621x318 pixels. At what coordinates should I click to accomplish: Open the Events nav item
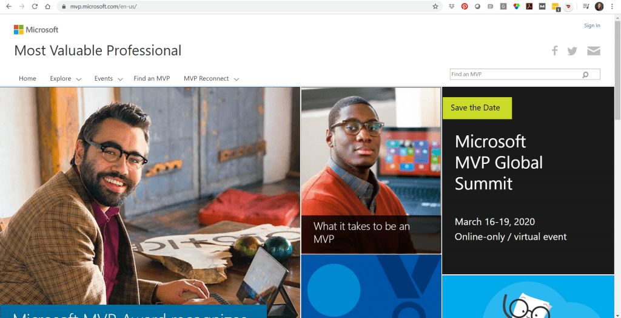tap(103, 78)
